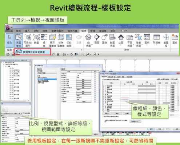Toggle the include checkbox for 視圖比例 row
Screen dimensions: 180x145
click(95, 74)
